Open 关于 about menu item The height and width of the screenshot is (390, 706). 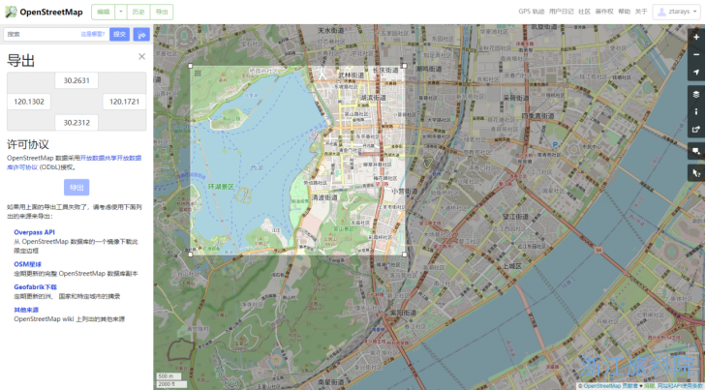coord(641,12)
